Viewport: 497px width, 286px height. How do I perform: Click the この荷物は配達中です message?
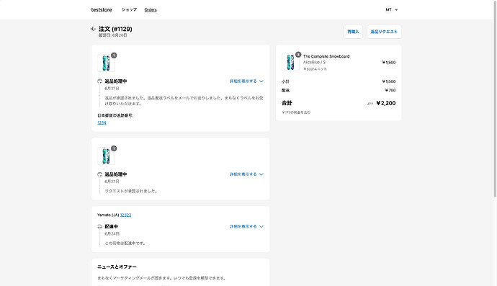coord(125,243)
